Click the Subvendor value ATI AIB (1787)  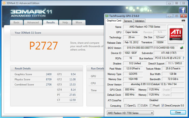tap(169, 53)
